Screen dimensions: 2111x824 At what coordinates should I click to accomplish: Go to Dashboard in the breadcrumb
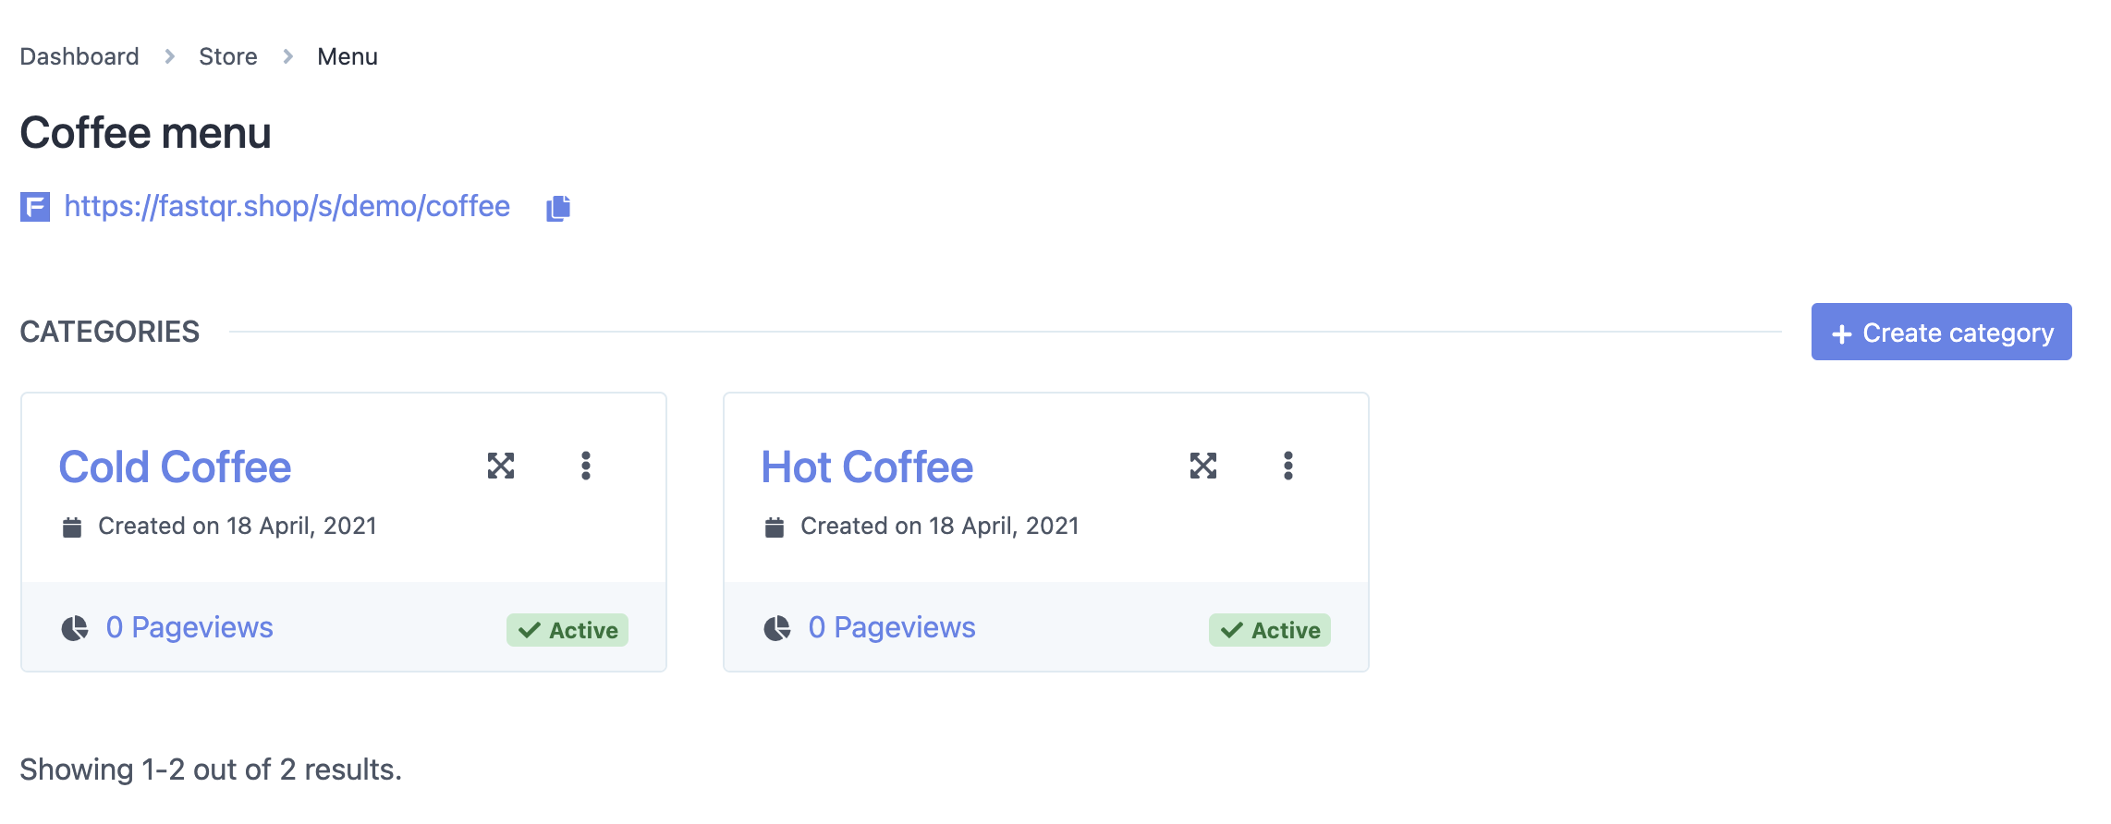point(79,56)
